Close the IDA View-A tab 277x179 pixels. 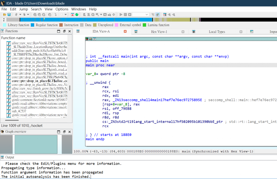pos(125,31)
